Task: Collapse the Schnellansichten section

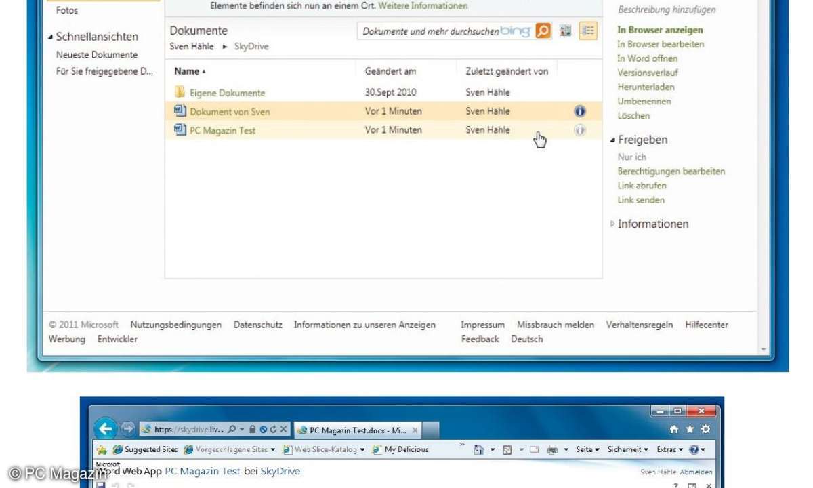Action: click(50, 37)
